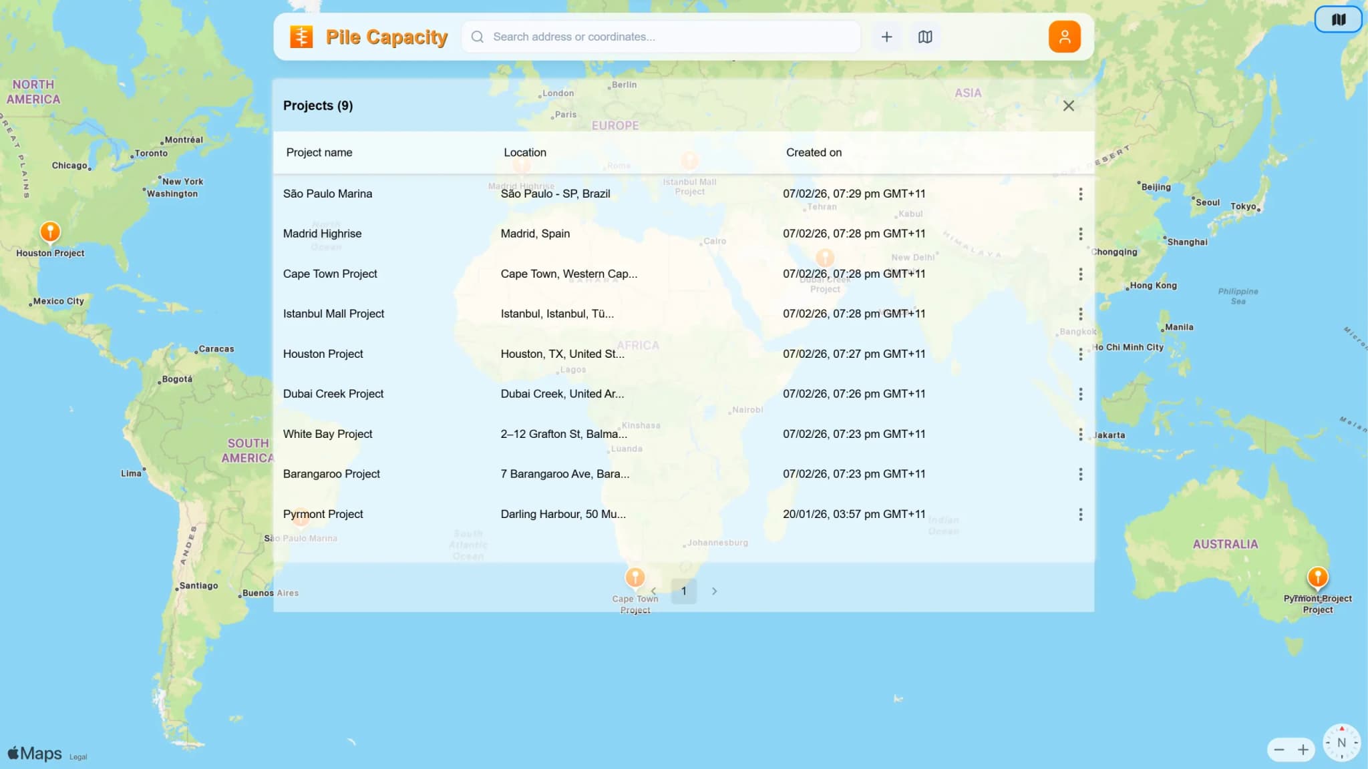Zoom out the map with minus button

(x=1278, y=750)
